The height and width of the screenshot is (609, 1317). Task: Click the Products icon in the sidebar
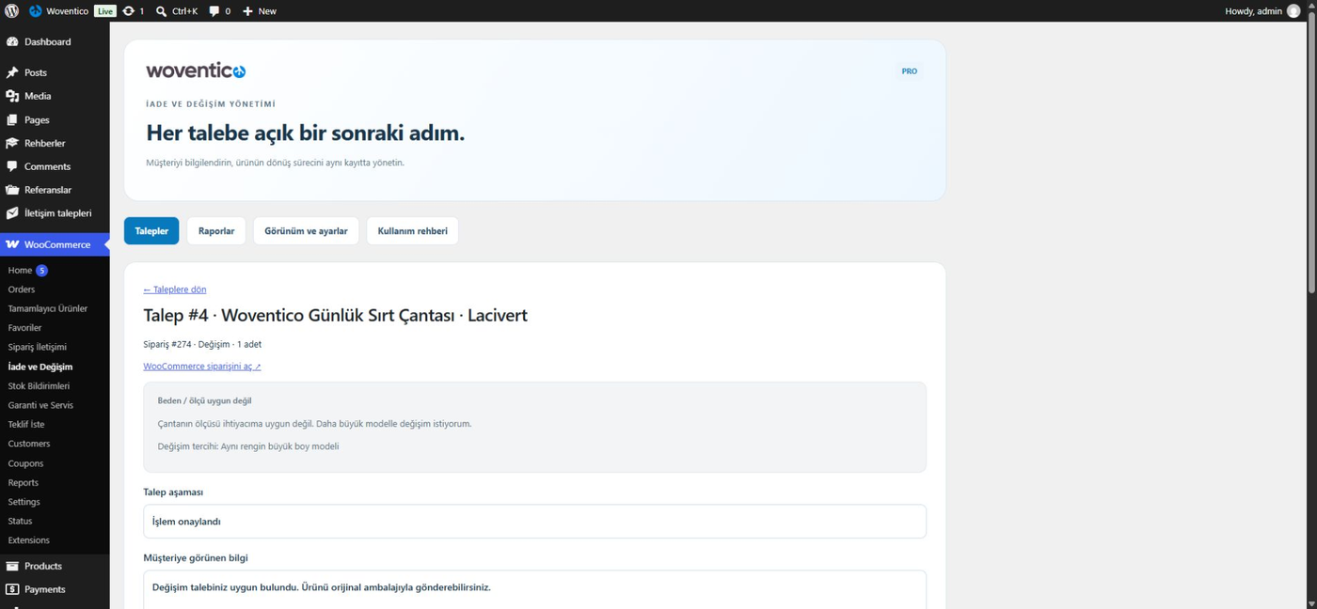tap(12, 566)
